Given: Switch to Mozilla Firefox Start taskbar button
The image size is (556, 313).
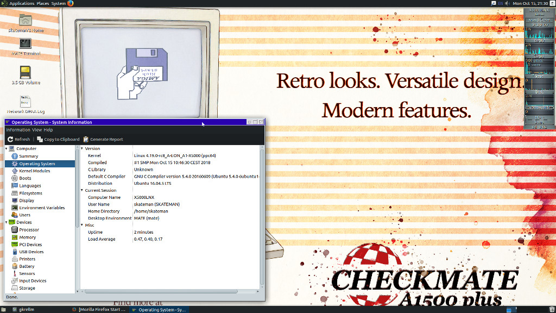Looking at the screenshot, I should [99, 309].
